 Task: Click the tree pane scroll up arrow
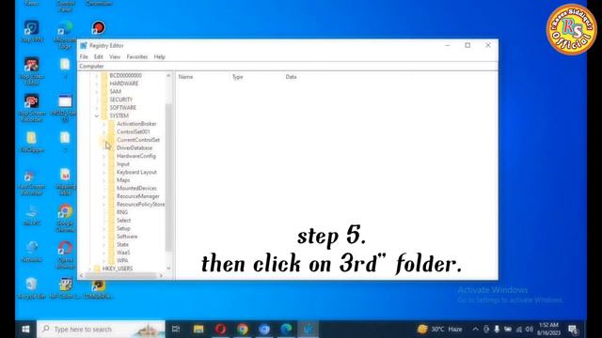[168, 75]
